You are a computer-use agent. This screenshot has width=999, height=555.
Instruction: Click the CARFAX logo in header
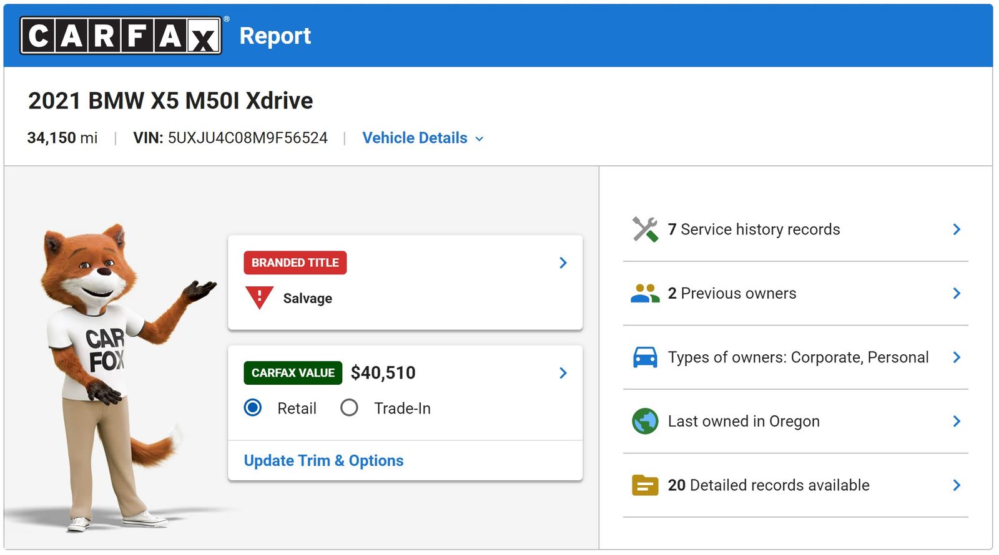point(121,36)
